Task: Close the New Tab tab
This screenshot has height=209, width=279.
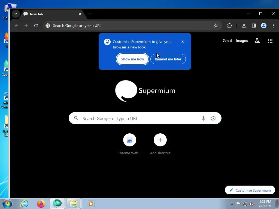Action: pyautogui.click(x=80, y=14)
